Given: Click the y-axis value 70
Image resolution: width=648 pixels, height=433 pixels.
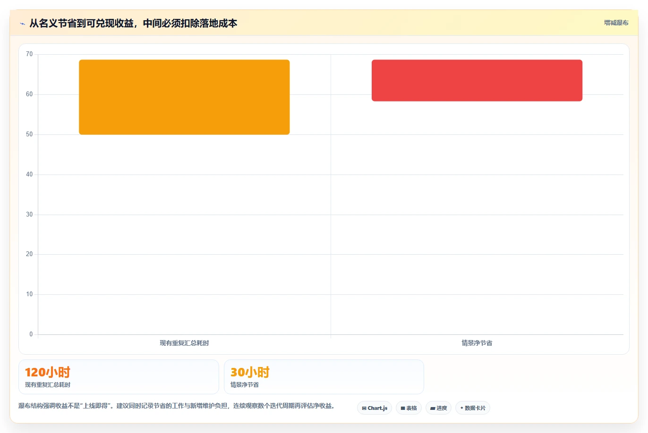Looking at the screenshot, I should (29, 54).
